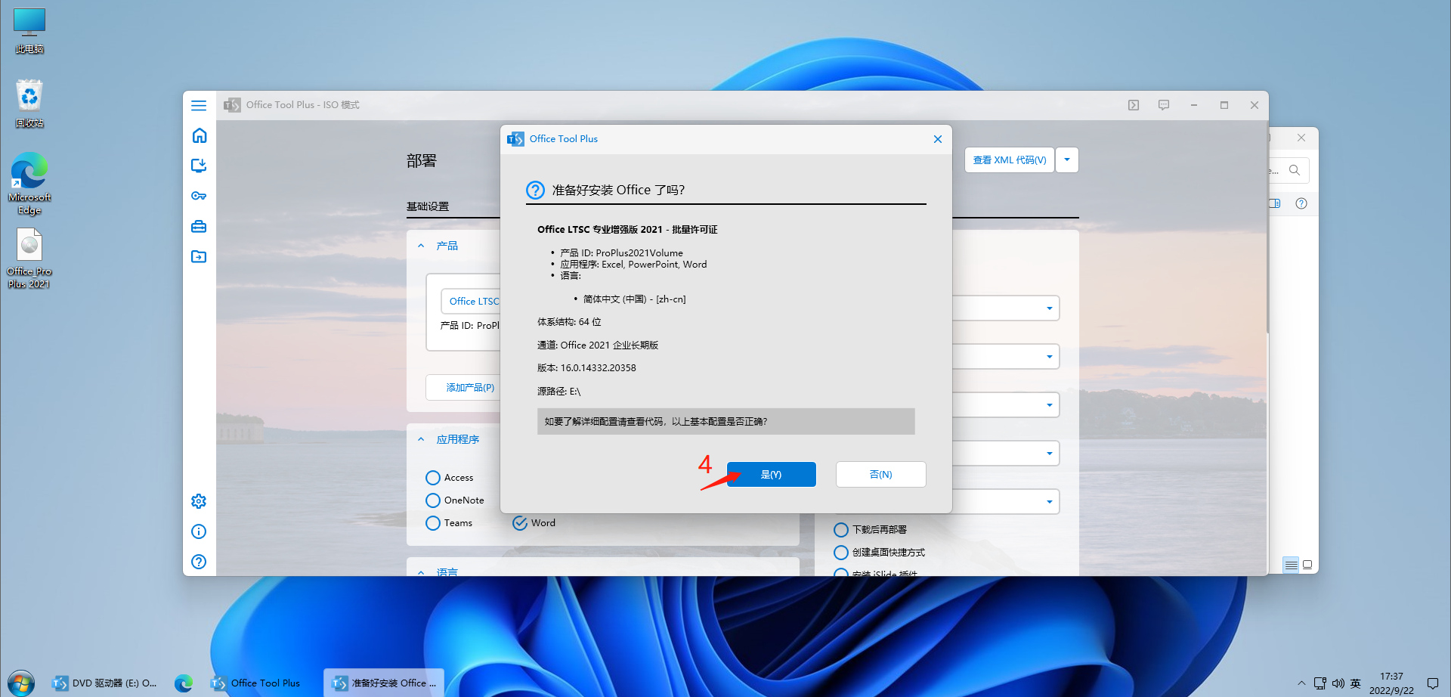The width and height of the screenshot is (1451, 697).
Task: Open the second dropdown in the right settings panel
Action: 1049,356
